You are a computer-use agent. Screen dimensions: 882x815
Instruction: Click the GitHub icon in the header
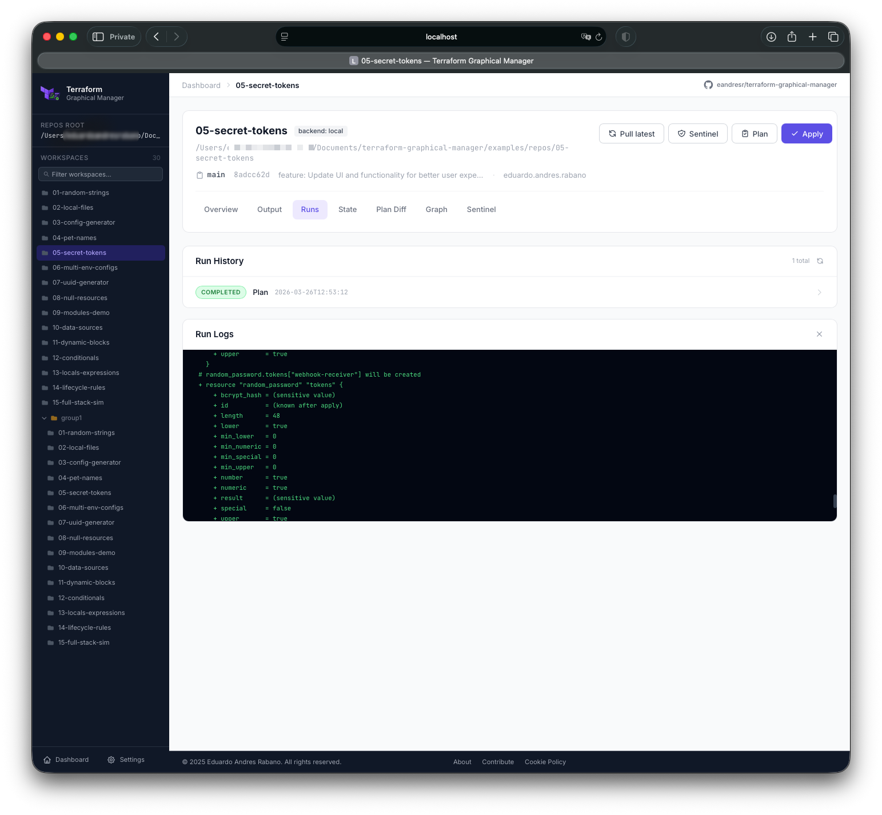708,85
